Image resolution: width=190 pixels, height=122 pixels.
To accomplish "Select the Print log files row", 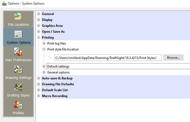I will pos(56,43).
